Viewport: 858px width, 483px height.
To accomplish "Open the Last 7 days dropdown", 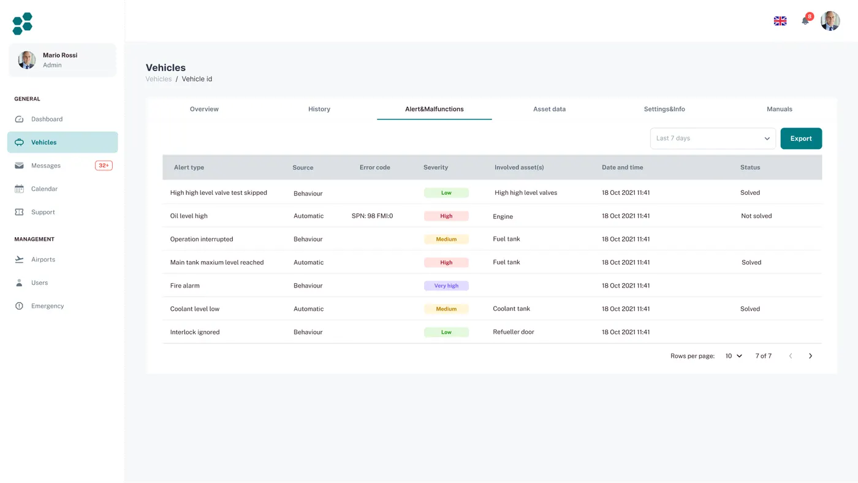I will 713,139.
